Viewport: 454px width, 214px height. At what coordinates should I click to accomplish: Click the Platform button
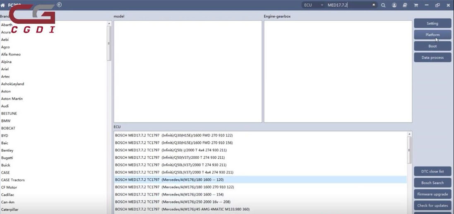[x=432, y=35]
